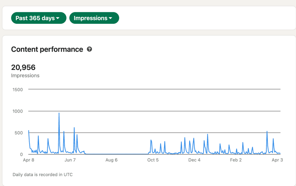The image size is (296, 186).
Task: Click the Apr 3 axis label
Action: (x=277, y=160)
